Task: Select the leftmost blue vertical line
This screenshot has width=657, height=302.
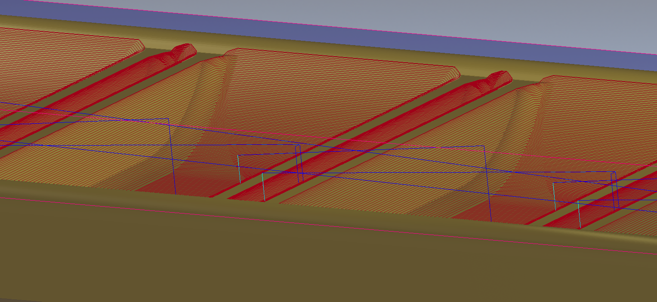Action: point(172,159)
